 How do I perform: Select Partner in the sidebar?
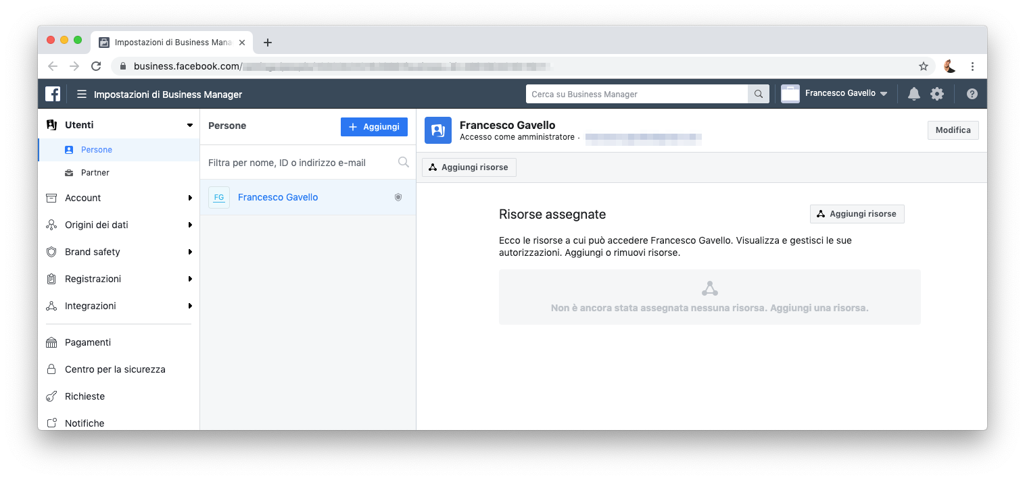click(95, 173)
